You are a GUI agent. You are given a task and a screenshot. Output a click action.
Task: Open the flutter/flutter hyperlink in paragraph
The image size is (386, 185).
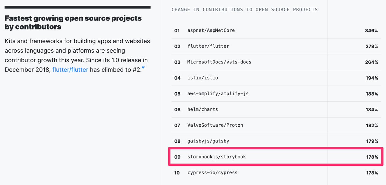tap(70, 70)
